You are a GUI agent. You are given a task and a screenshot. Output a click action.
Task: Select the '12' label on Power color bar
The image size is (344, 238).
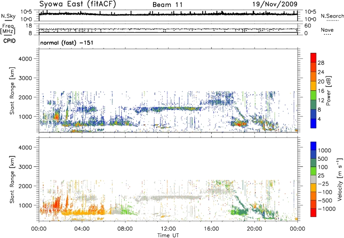click(321, 101)
